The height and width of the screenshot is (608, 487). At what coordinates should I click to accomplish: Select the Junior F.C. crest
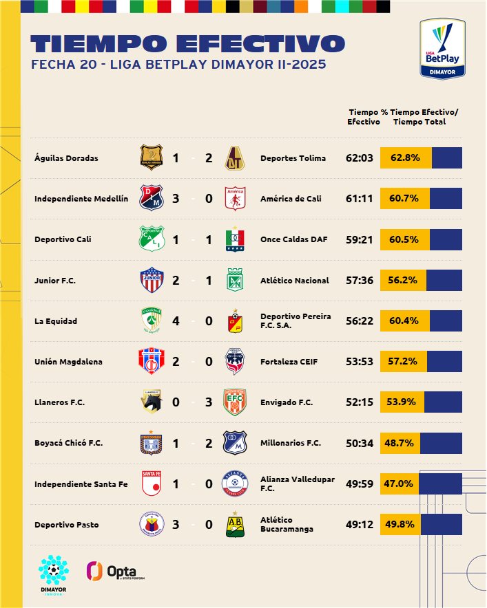click(150, 280)
